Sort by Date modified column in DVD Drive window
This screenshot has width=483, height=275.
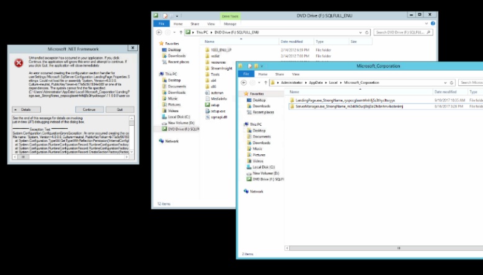[292, 41]
